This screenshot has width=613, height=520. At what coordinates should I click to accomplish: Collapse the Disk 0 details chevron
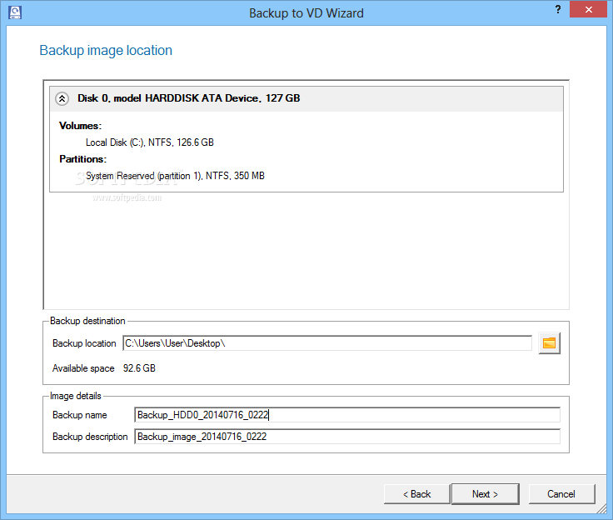point(62,98)
